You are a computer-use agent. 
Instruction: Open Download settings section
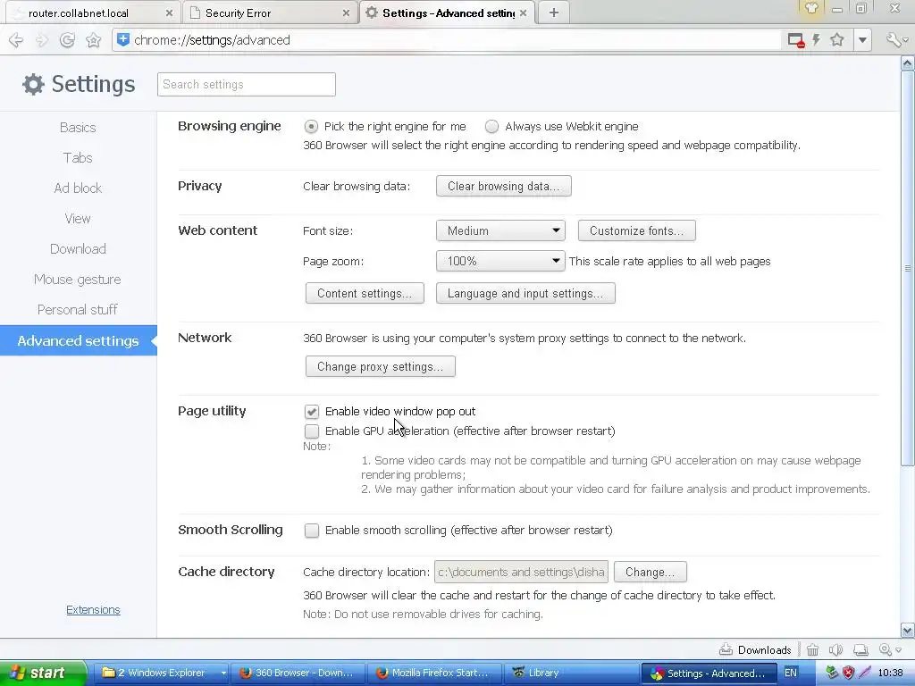[x=78, y=249]
